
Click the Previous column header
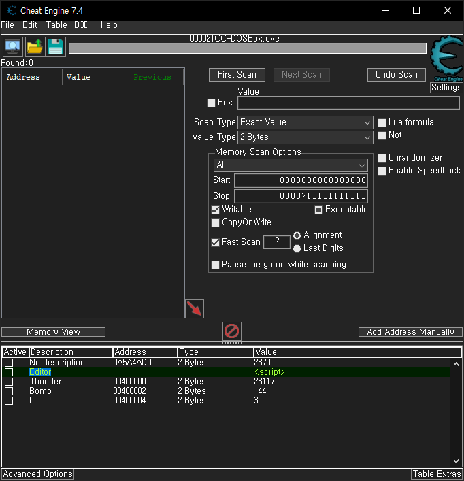[156, 77]
